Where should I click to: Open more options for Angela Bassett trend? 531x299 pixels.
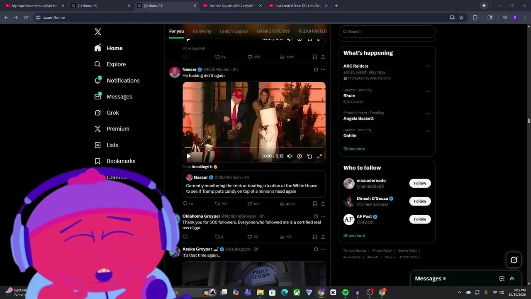428,114
